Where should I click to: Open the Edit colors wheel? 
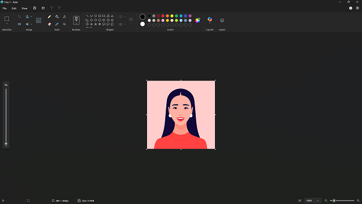[197, 20]
